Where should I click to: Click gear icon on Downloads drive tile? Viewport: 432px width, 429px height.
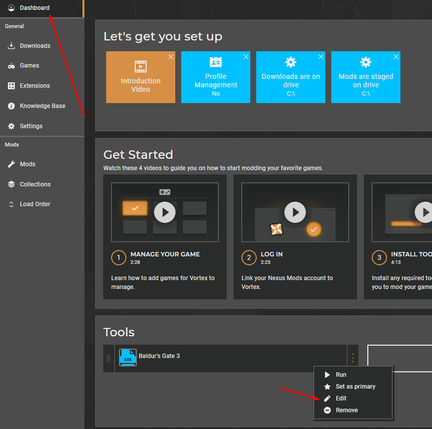pos(291,62)
